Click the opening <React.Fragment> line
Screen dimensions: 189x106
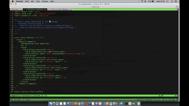coord(27,42)
